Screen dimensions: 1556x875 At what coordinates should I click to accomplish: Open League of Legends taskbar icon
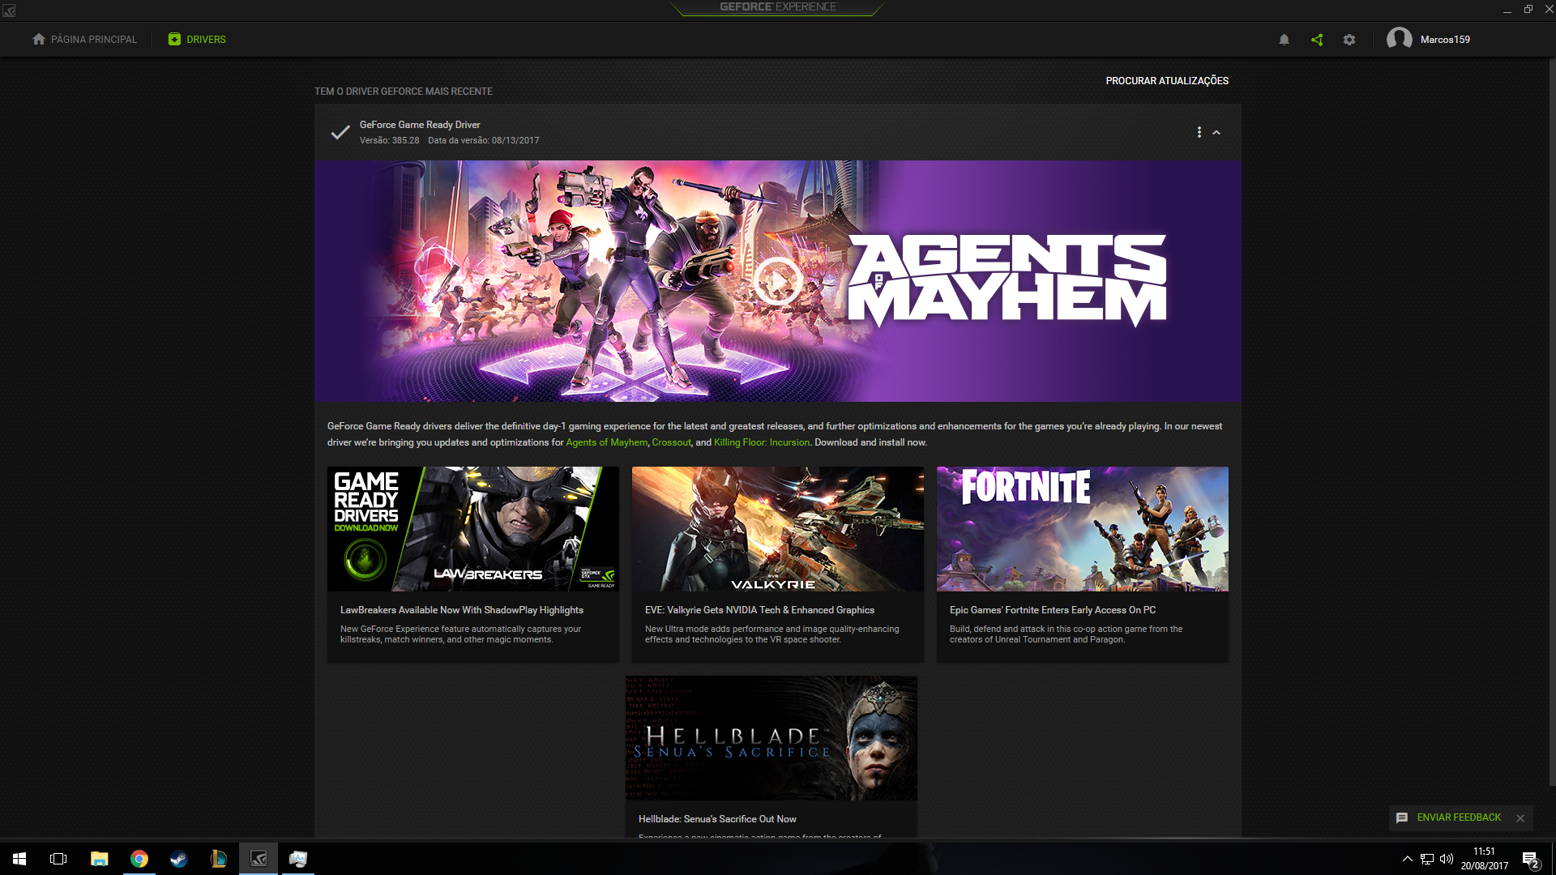click(219, 859)
